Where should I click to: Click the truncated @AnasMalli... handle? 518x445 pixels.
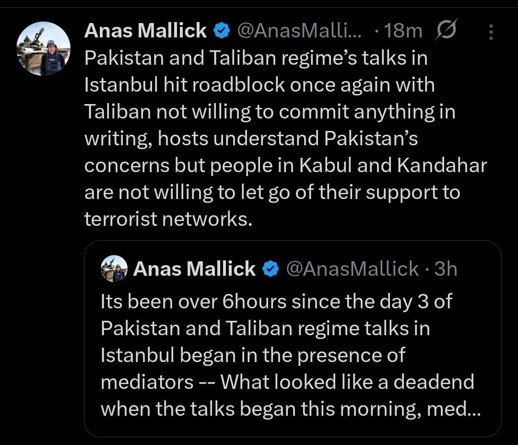300,31
